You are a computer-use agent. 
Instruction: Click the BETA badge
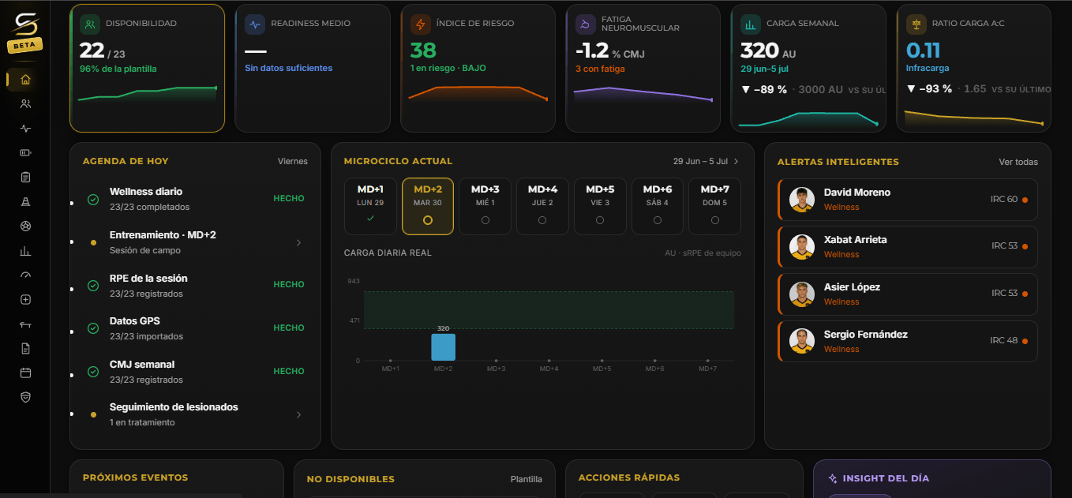click(x=25, y=46)
